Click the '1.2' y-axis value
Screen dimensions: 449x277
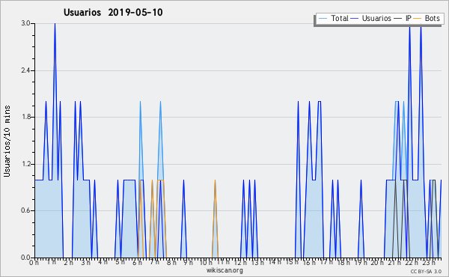click(x=25, y=164)
